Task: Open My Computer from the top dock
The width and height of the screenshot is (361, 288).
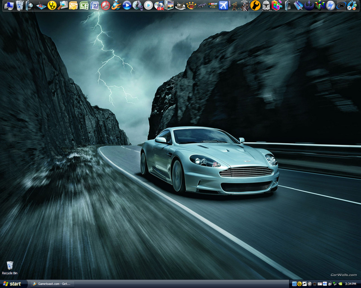Action: point(9,5)
